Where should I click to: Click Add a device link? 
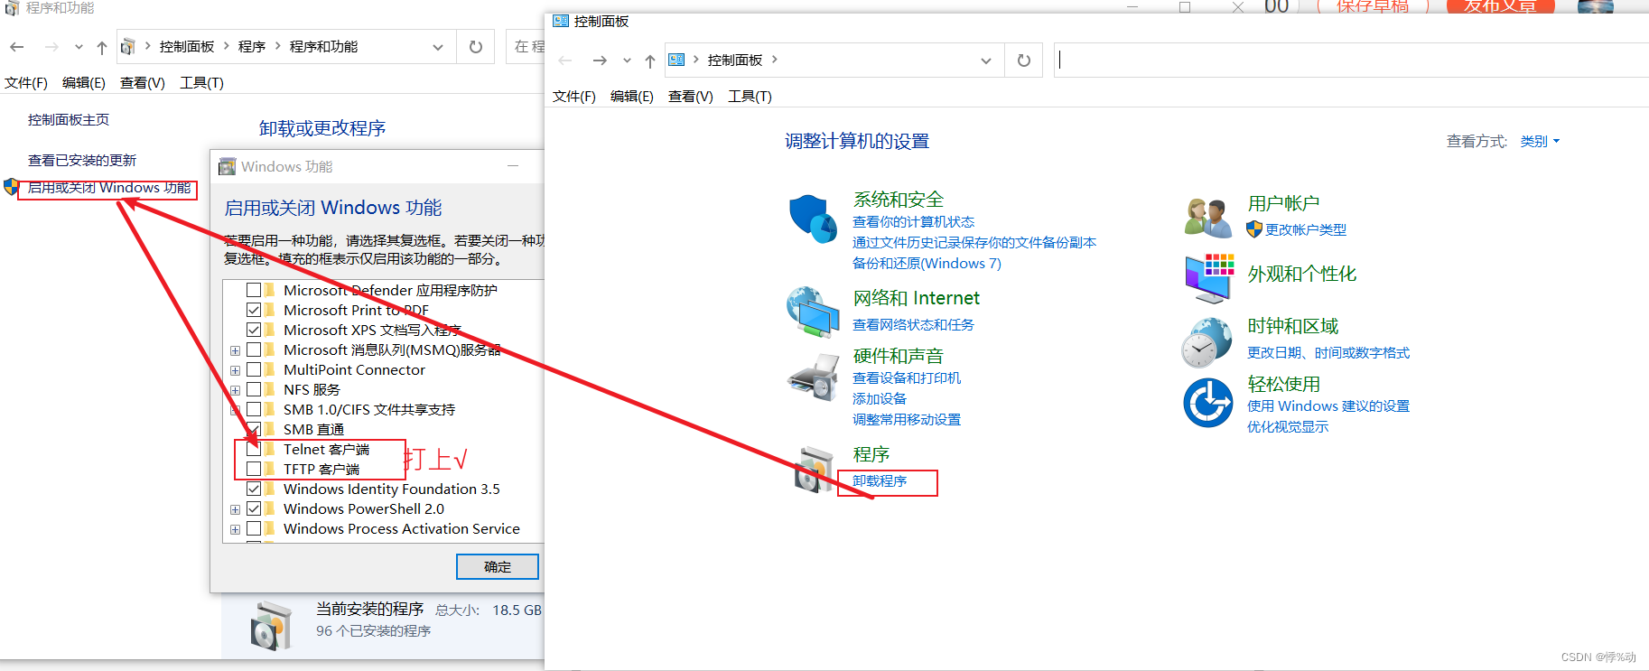(x=880, y=398)
